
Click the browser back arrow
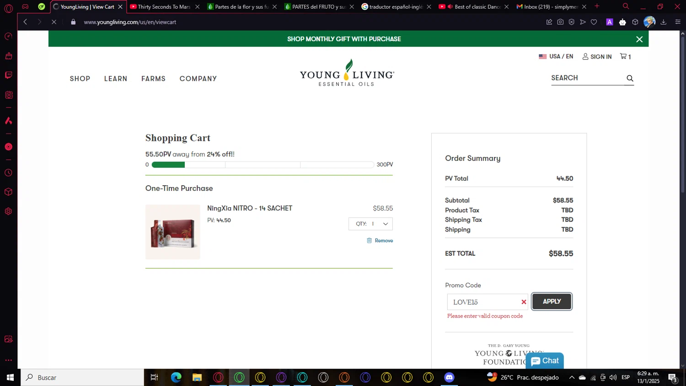[26, 22]
